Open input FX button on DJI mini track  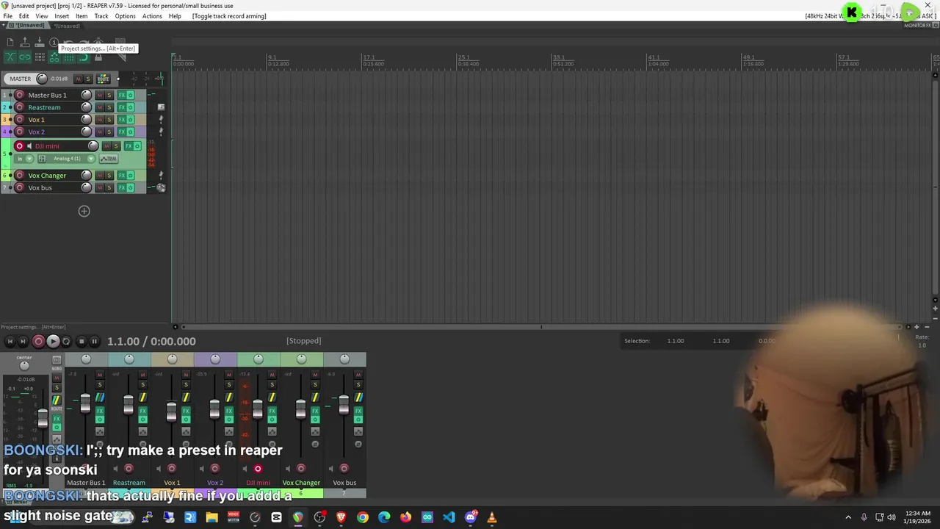(x=42, y=159)
